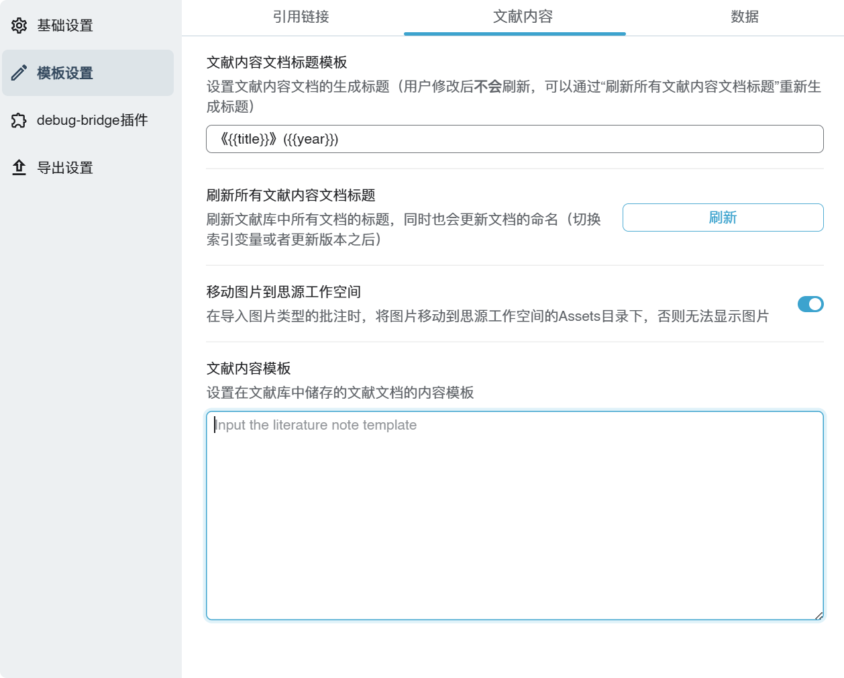Viewport: 844px width, 678px height.
Task: Go to the 导出设置 sidebar label
Action: coord(65,168)
